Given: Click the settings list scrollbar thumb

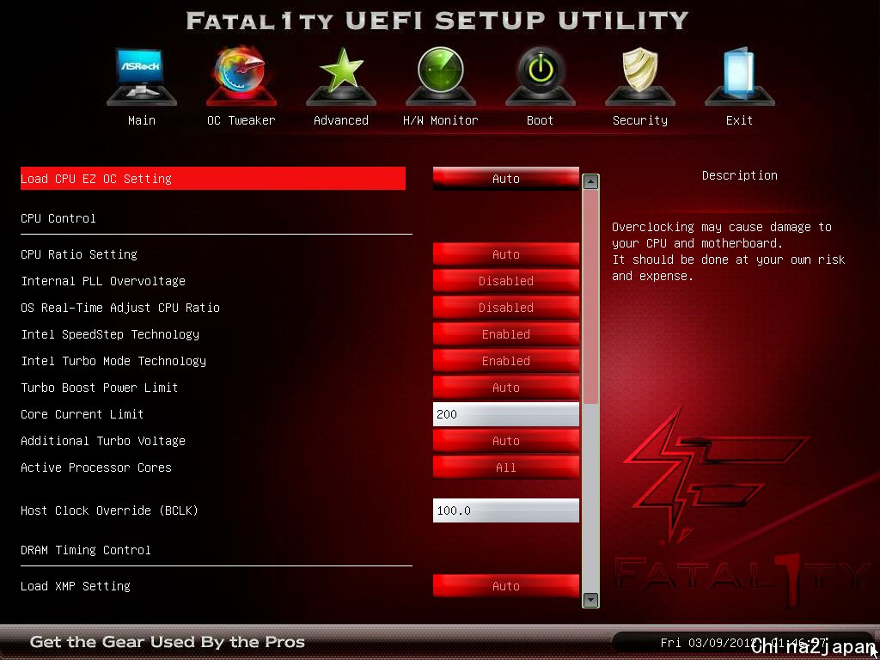Looking at the screenshot, I should tap(590, 296).
